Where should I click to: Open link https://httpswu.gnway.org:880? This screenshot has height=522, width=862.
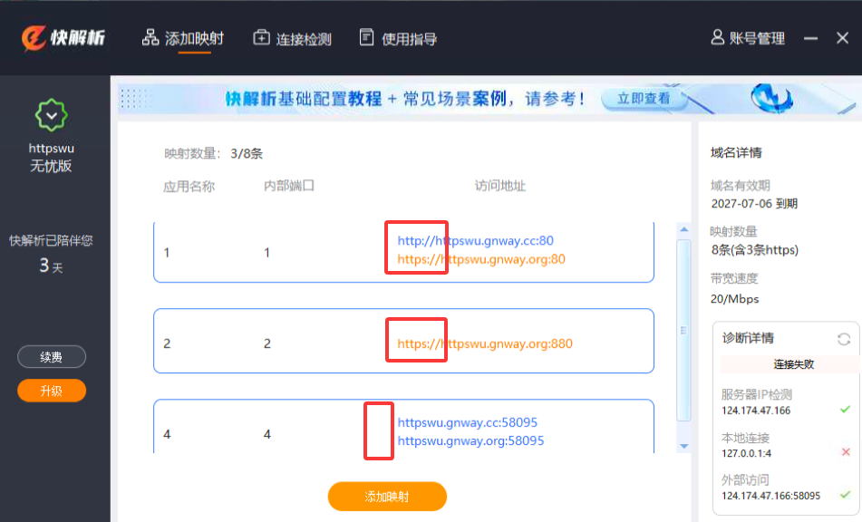[x=485, y=344]
